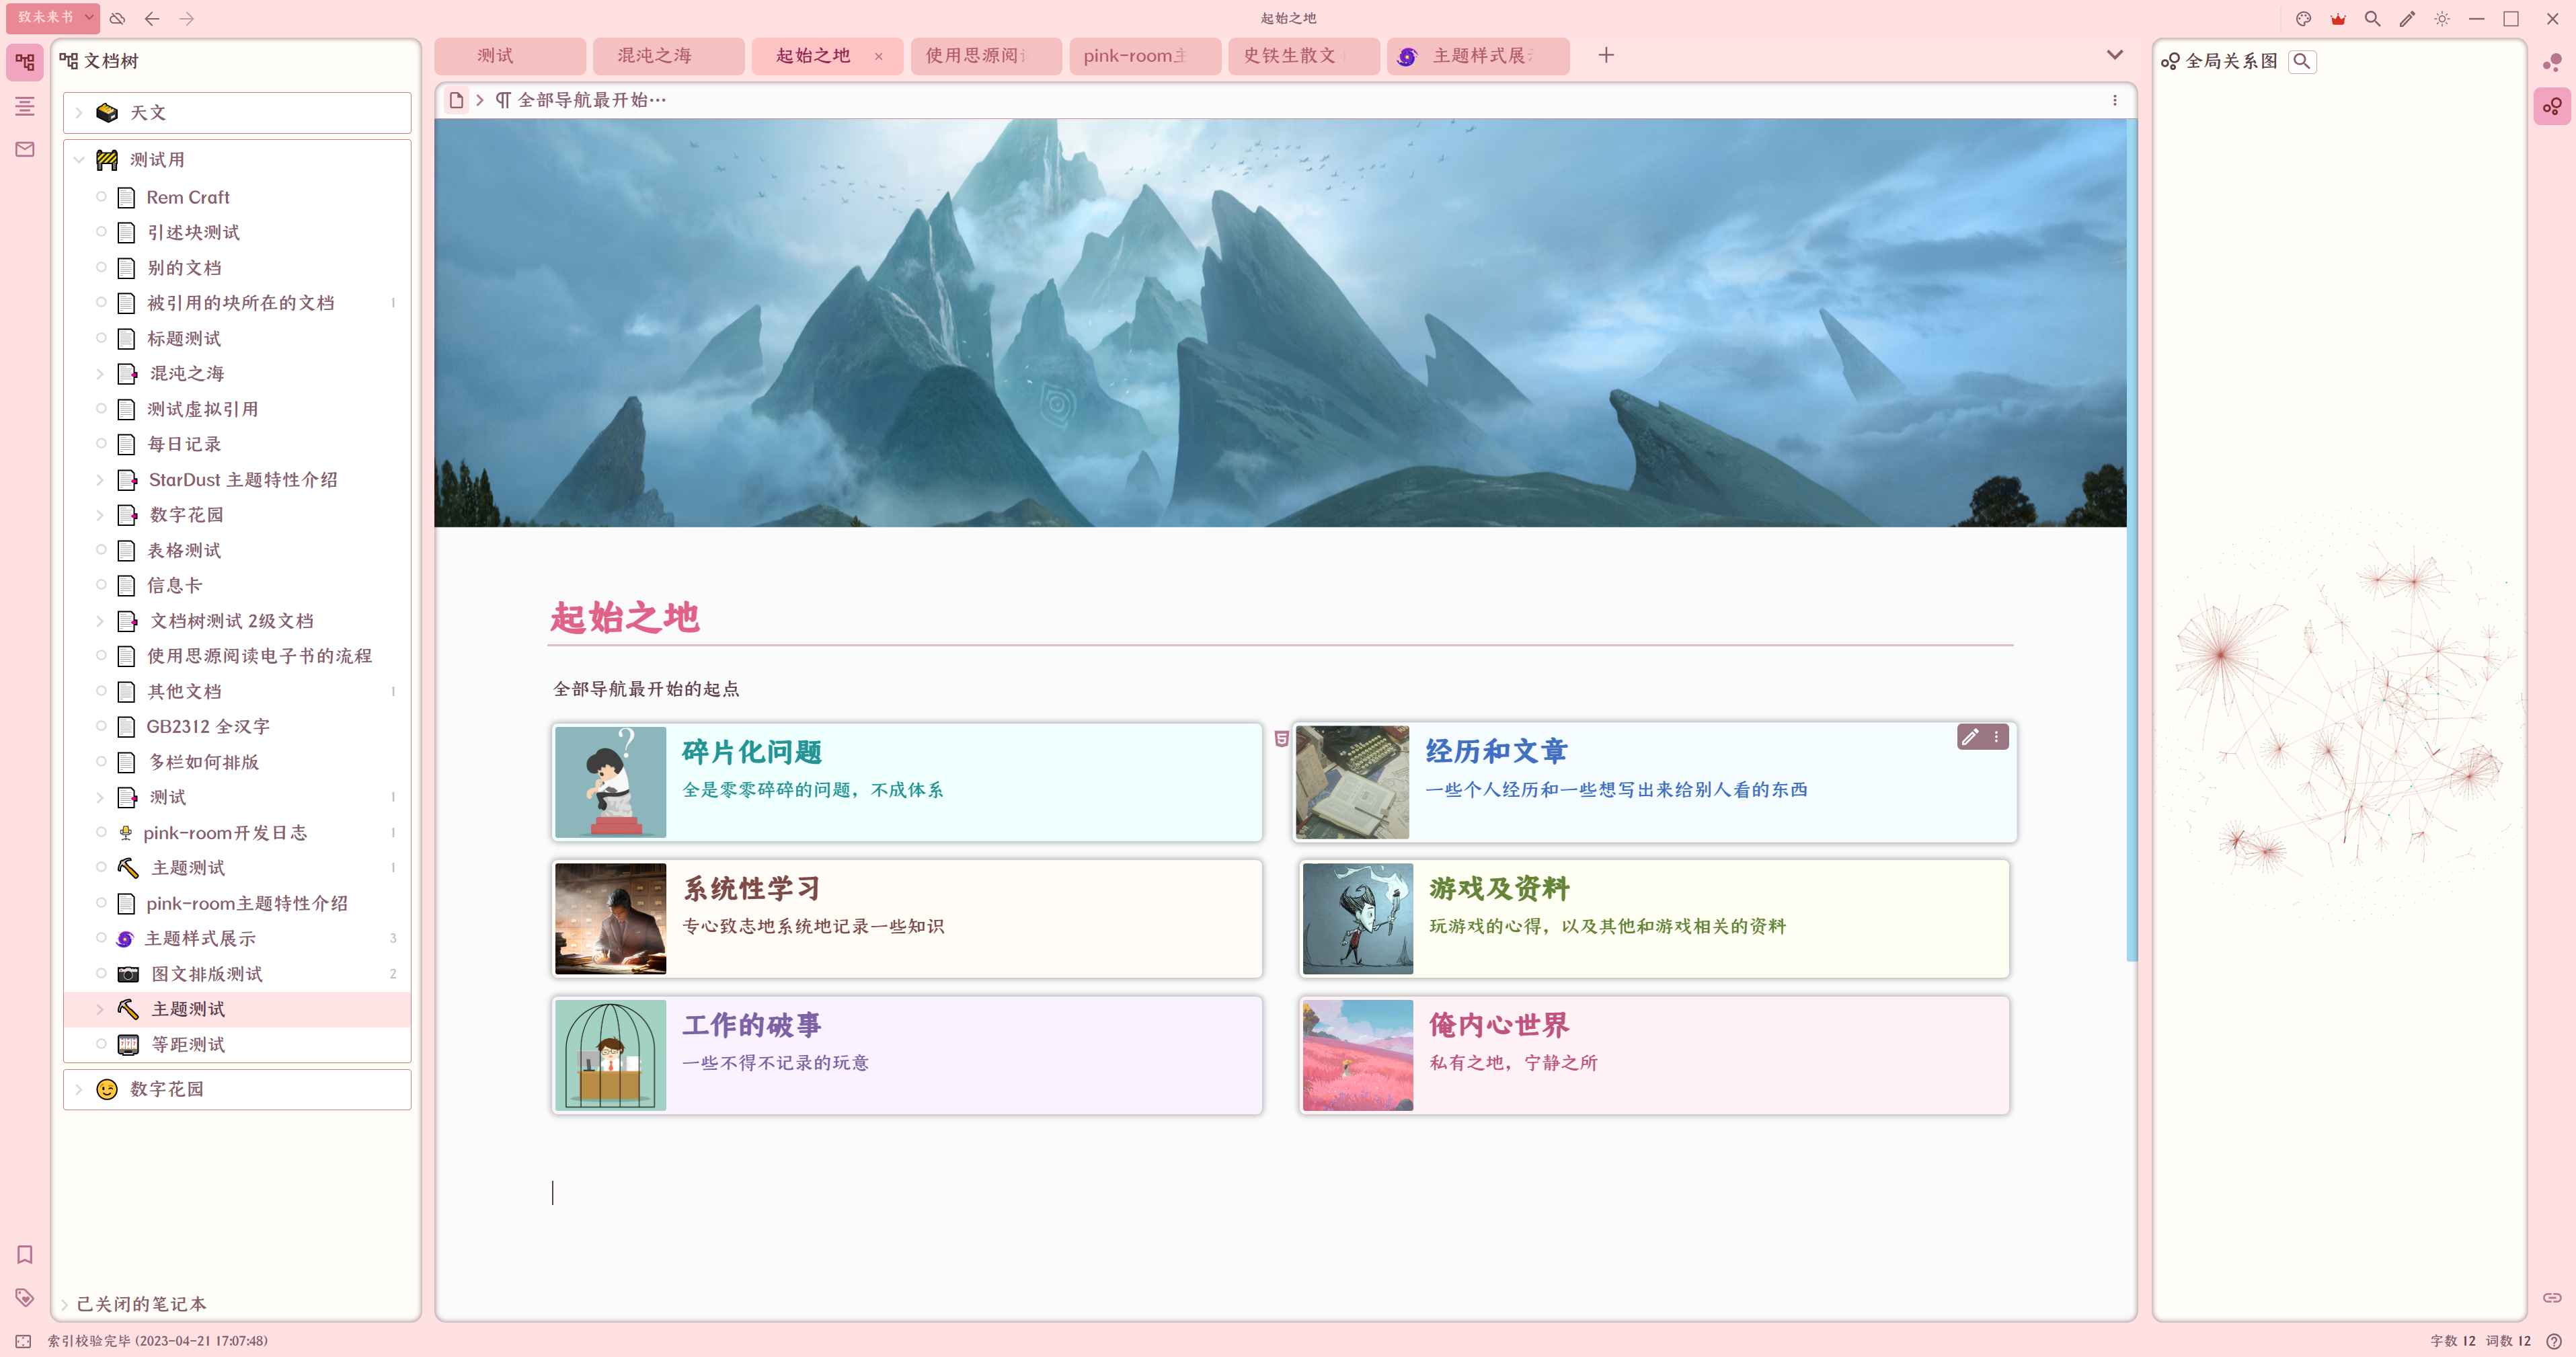Open the tags panel icon
The width and height of the screenshot is (2576, 1357).
coord(25,1297)
